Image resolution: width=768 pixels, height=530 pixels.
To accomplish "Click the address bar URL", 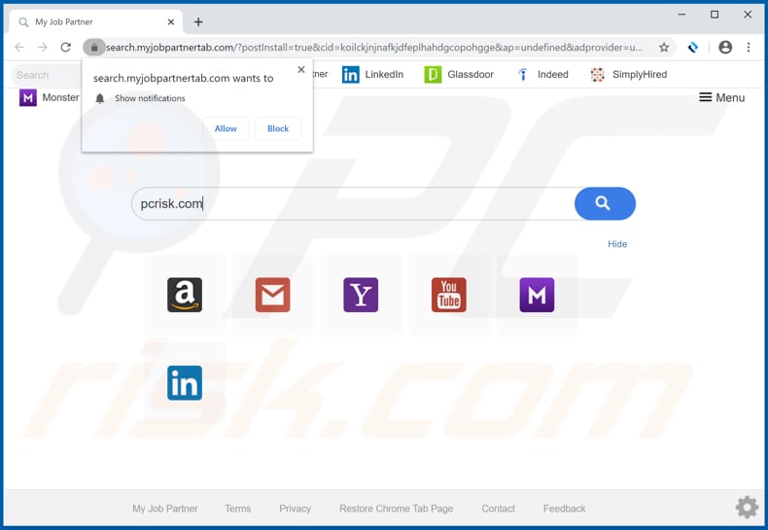I will pyautogui.click(x=374, y=48).
